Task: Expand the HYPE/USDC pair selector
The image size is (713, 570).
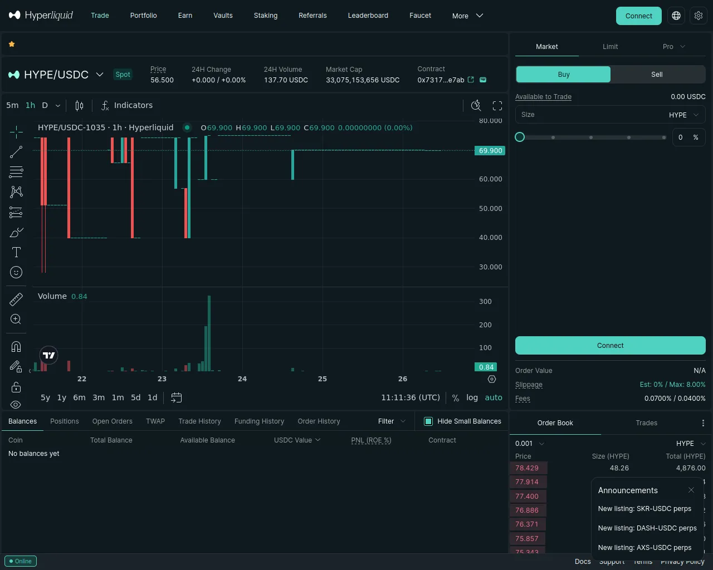Action: click(100, 75)
